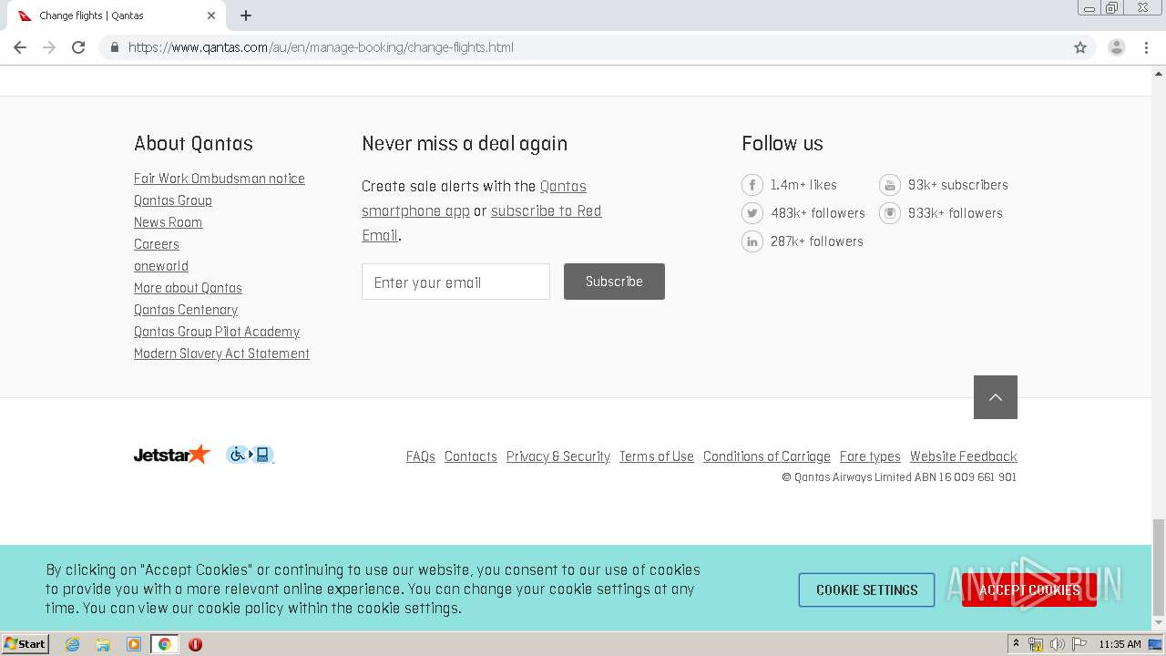This screenshot has height=656, width=1166.
Task: Open Careers link
Action: click(157, 244)
